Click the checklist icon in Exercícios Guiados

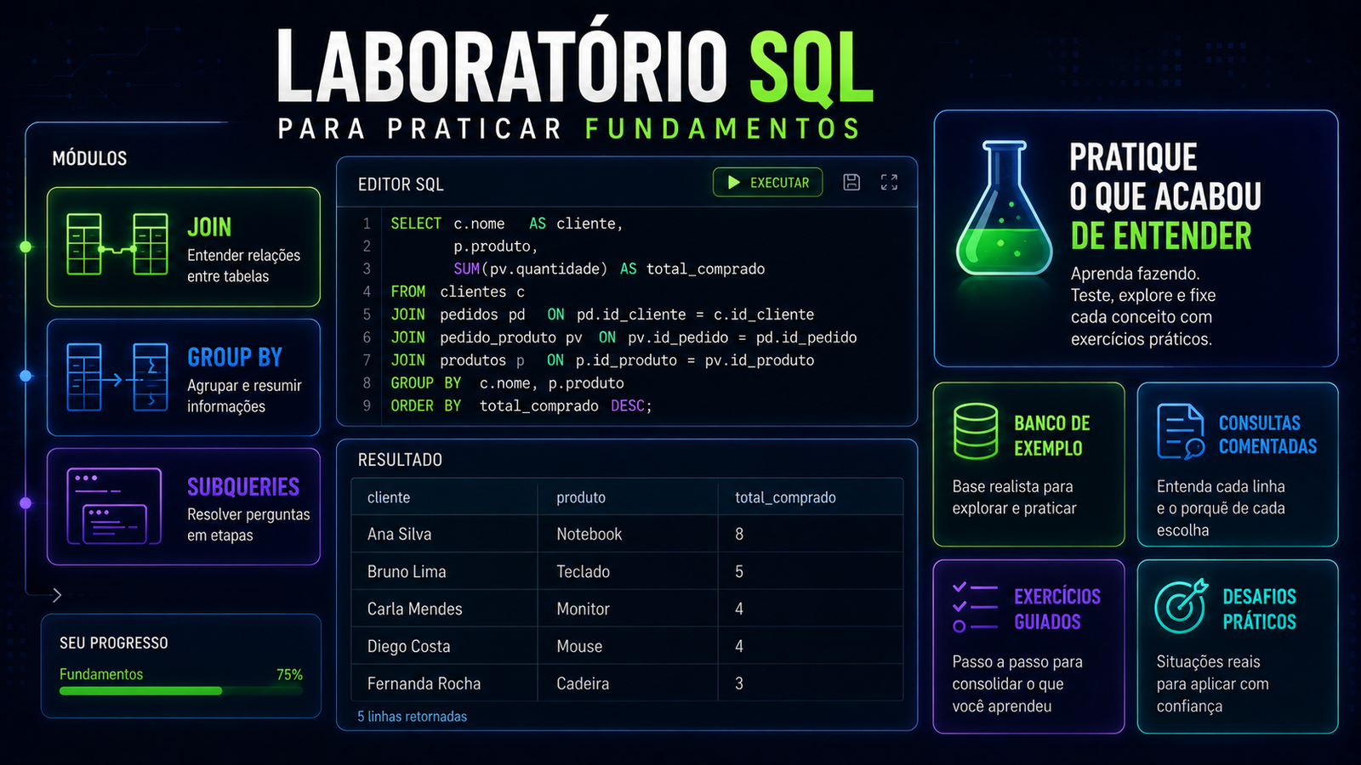[975, 607]
